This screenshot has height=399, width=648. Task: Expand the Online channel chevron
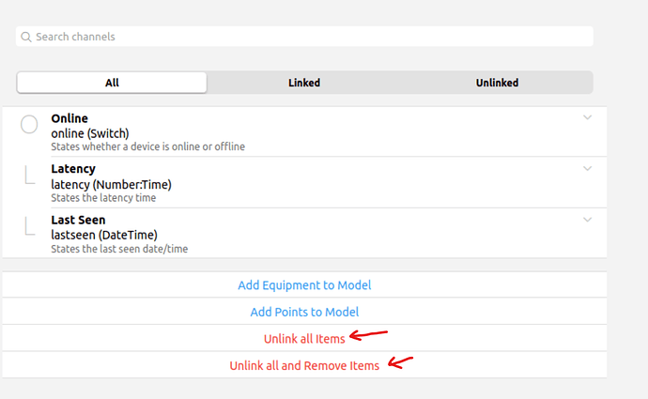588,117
